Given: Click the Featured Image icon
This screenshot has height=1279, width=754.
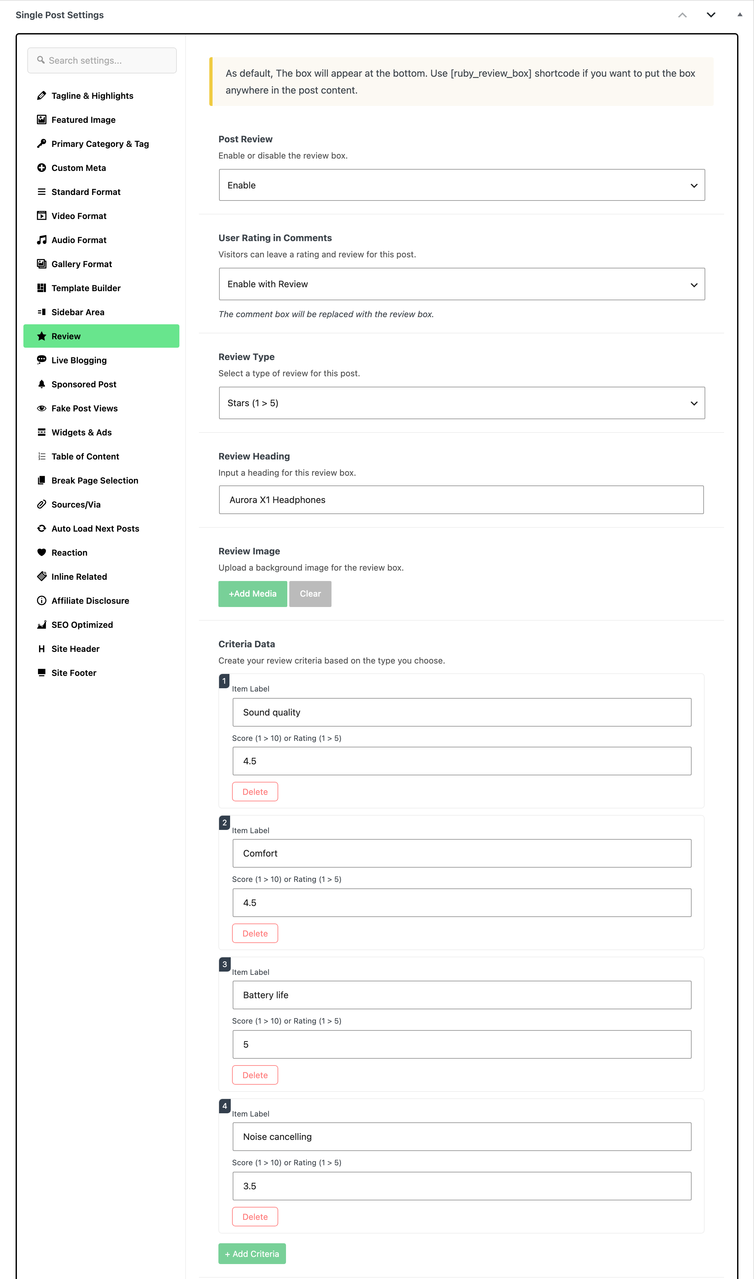Looking at the screenshot, I should point(42,119).
